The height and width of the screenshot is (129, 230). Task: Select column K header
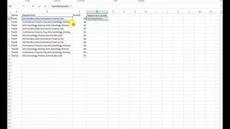[178, 12]
